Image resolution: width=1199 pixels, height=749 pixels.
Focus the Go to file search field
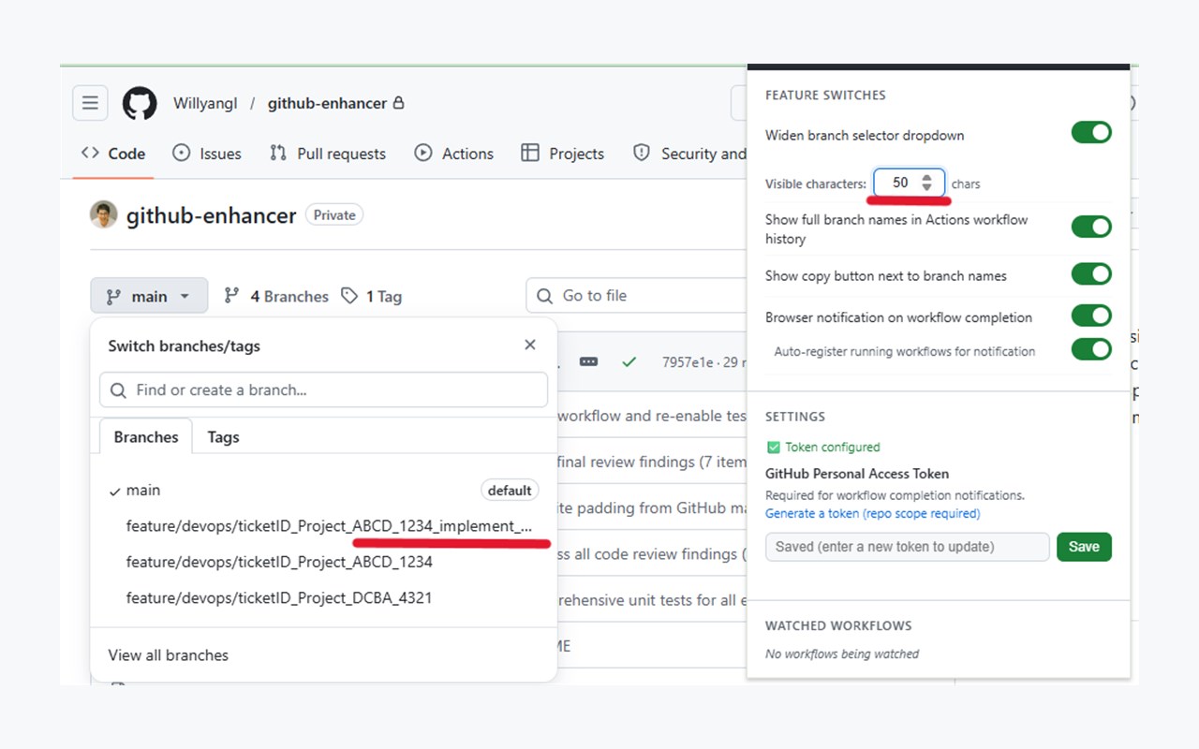pos(637,296)
